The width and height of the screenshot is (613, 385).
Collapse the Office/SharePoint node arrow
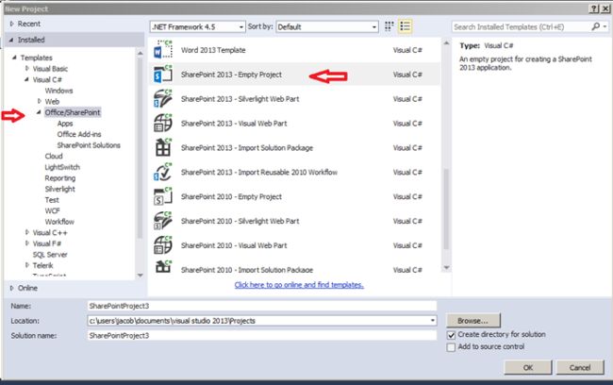(x=39, y=112)
